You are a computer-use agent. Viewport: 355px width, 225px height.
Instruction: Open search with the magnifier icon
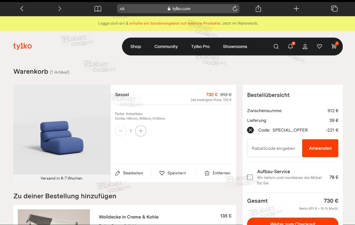coord(276,46)
